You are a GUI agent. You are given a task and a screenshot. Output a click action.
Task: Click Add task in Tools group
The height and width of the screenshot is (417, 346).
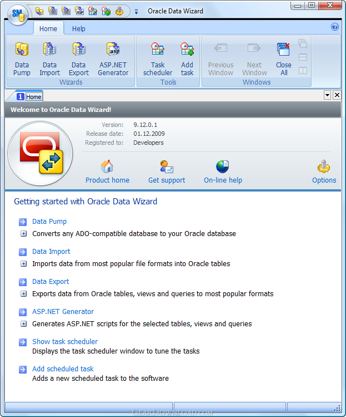click(x=187, y=59)
